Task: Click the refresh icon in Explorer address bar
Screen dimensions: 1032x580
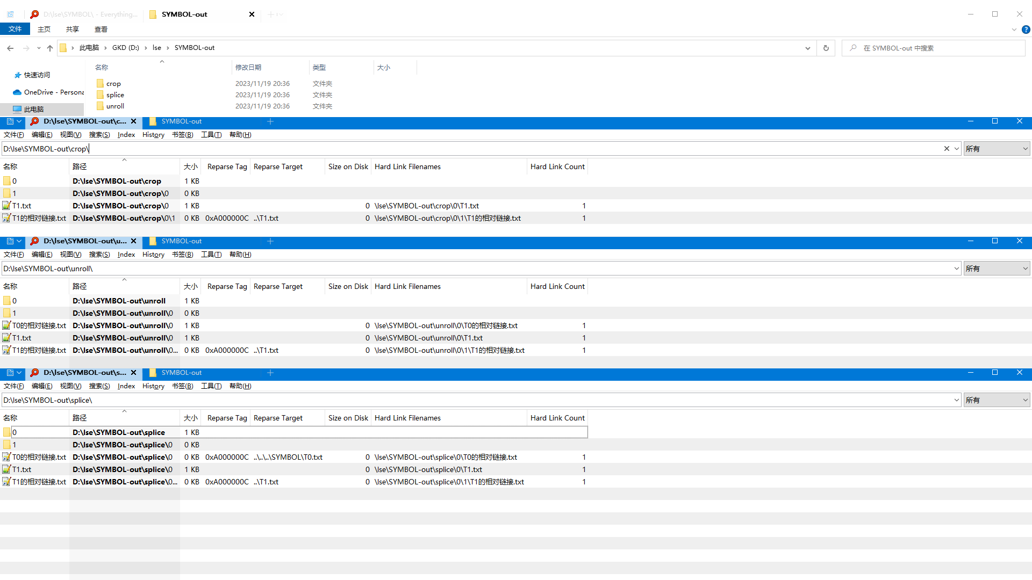Action: click(x=826, y=48)
